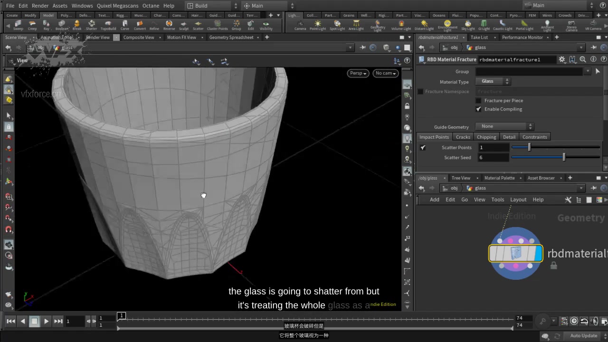Click the node name rbdmaterialfracture1 field
Image resolution: width=608 pixels, height=342 pixels.
(517, 59)
